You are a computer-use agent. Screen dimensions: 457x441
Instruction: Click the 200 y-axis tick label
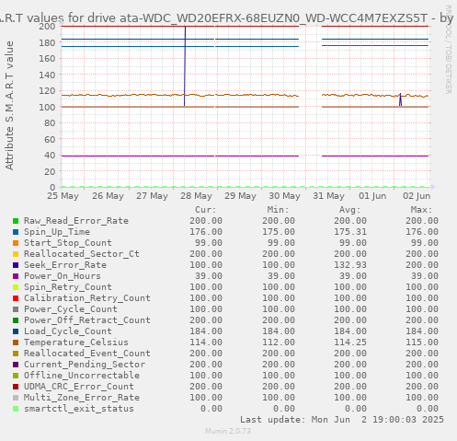tap(47, 26)
